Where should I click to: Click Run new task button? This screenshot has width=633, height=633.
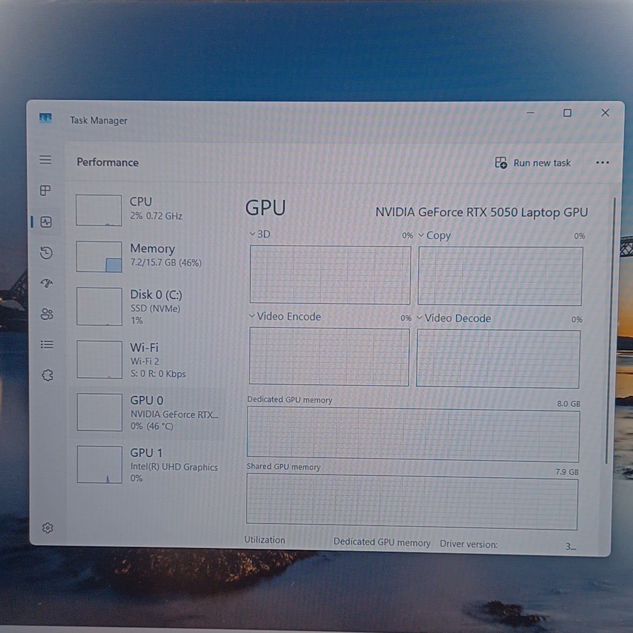(x=533, y=162)
